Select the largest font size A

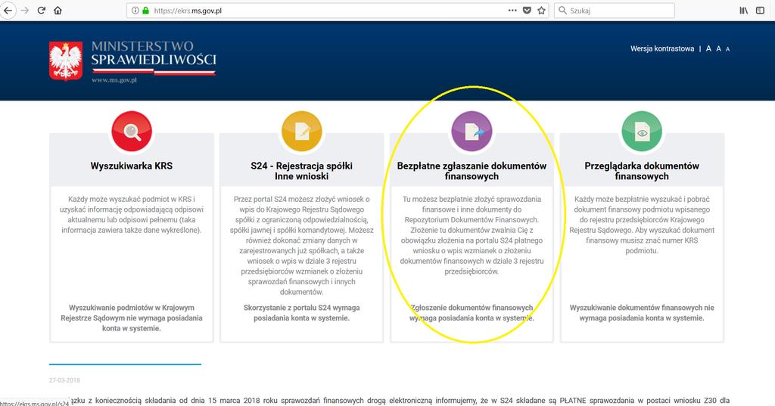[708, 48]
